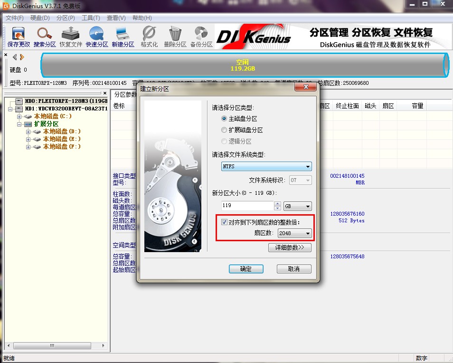The image size is (453, 363).
Task: Open the NTFS file system dropdown
Action: 309,166
